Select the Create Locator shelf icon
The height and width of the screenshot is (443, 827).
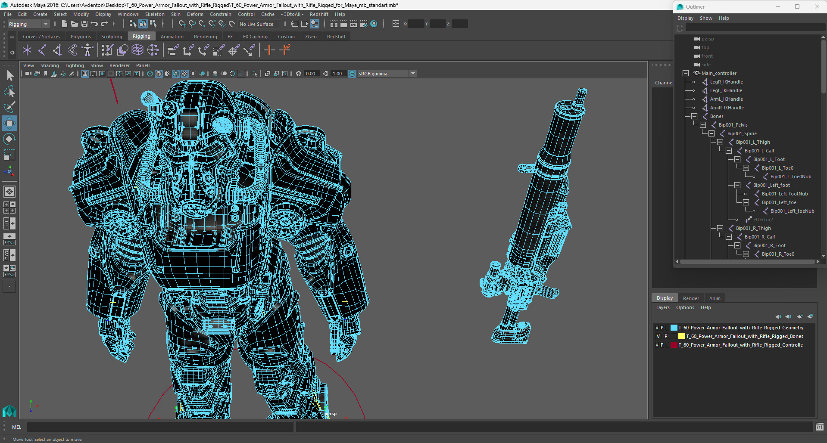pos(27,50)
